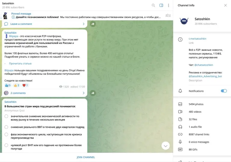This screenshot has width=231, height=162.
Task: Click the 20 896 subscribers text in info panel
Action: pyautogui.click(x=206, y=24)
